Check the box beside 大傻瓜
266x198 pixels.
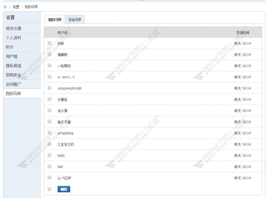pyautogui.click(x=49, y=99)
